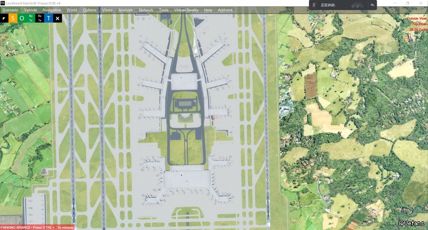Viewport: 428px width, 230px height.
Task: Open the Views menu
Action: click(107, 10)
